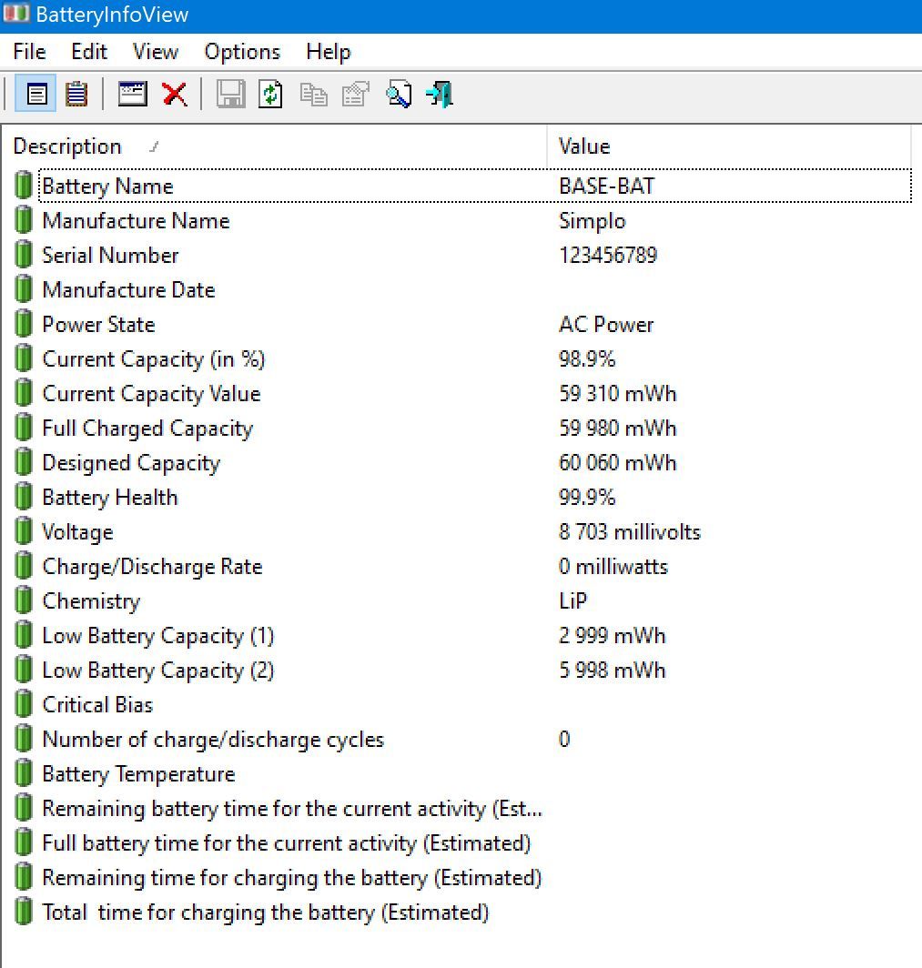
Task: Click the battery icon beside Charge/Discharge Rate
Action: tap(24, 566)
